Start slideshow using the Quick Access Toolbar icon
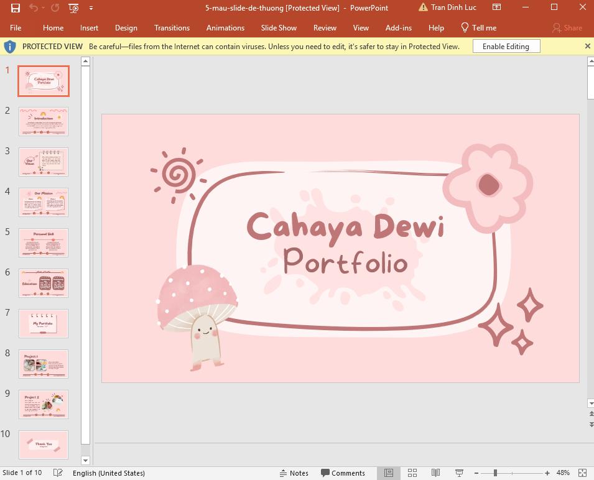Viewport: 594px width, 480px height. (73, 8)
